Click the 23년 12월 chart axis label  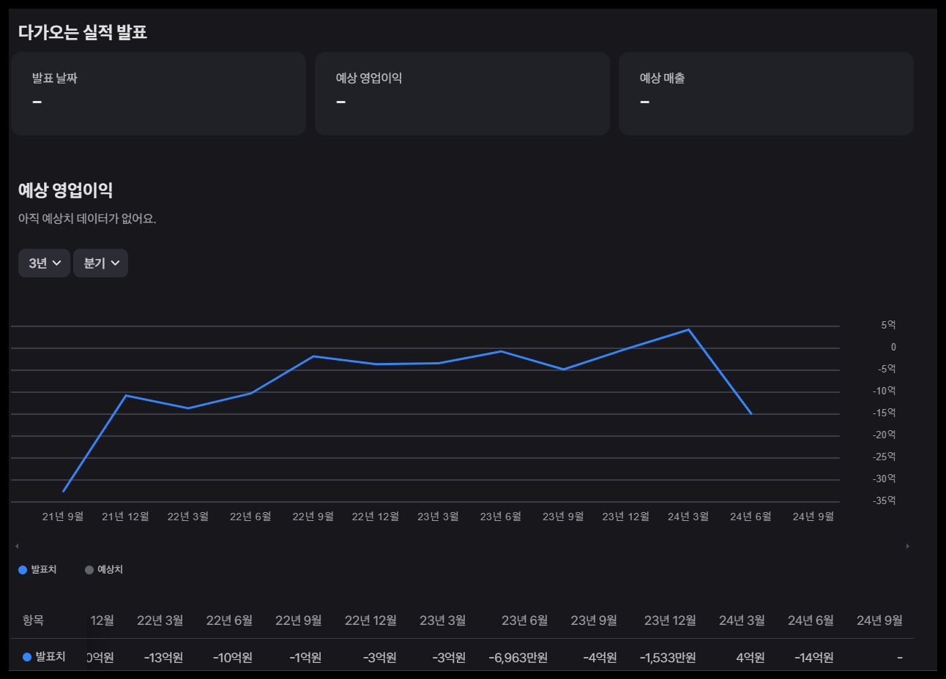pos(626,517)
